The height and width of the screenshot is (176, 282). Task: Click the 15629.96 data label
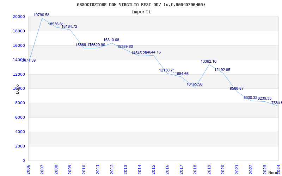pos(97,45)
